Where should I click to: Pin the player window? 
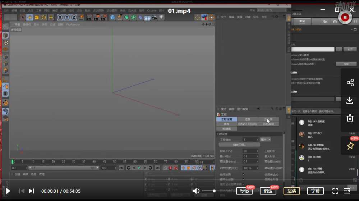pyautogui.click(x=350, y=146)
